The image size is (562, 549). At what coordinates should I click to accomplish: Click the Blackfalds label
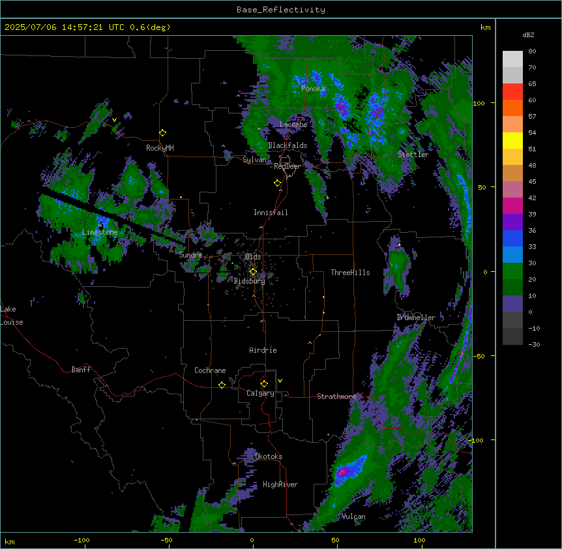click(288, 145)
